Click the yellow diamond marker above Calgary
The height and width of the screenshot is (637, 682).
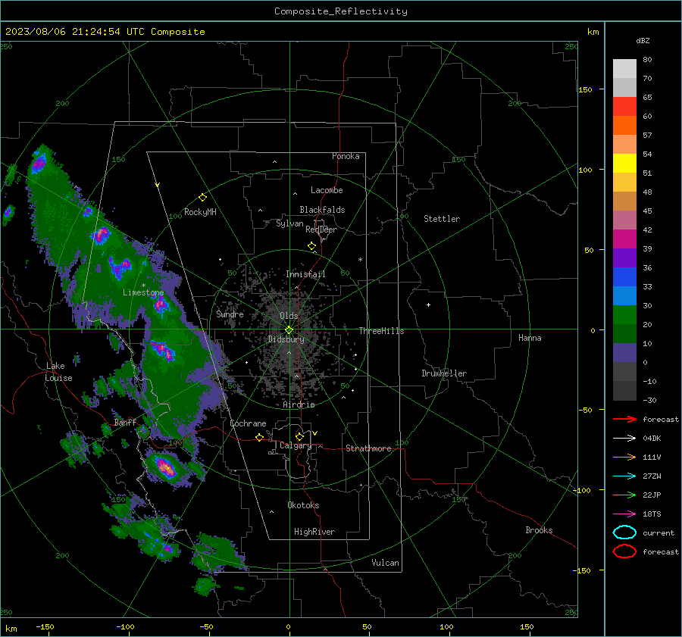[x=299, y=436]
